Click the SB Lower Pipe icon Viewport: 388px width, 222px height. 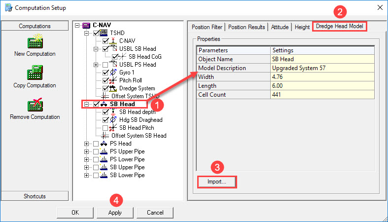pyautogui.click(x=104, y=175)
